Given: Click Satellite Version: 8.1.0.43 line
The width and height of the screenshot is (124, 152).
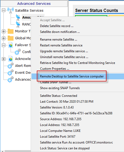Looking at the screenshot, I should pos(57,107).
